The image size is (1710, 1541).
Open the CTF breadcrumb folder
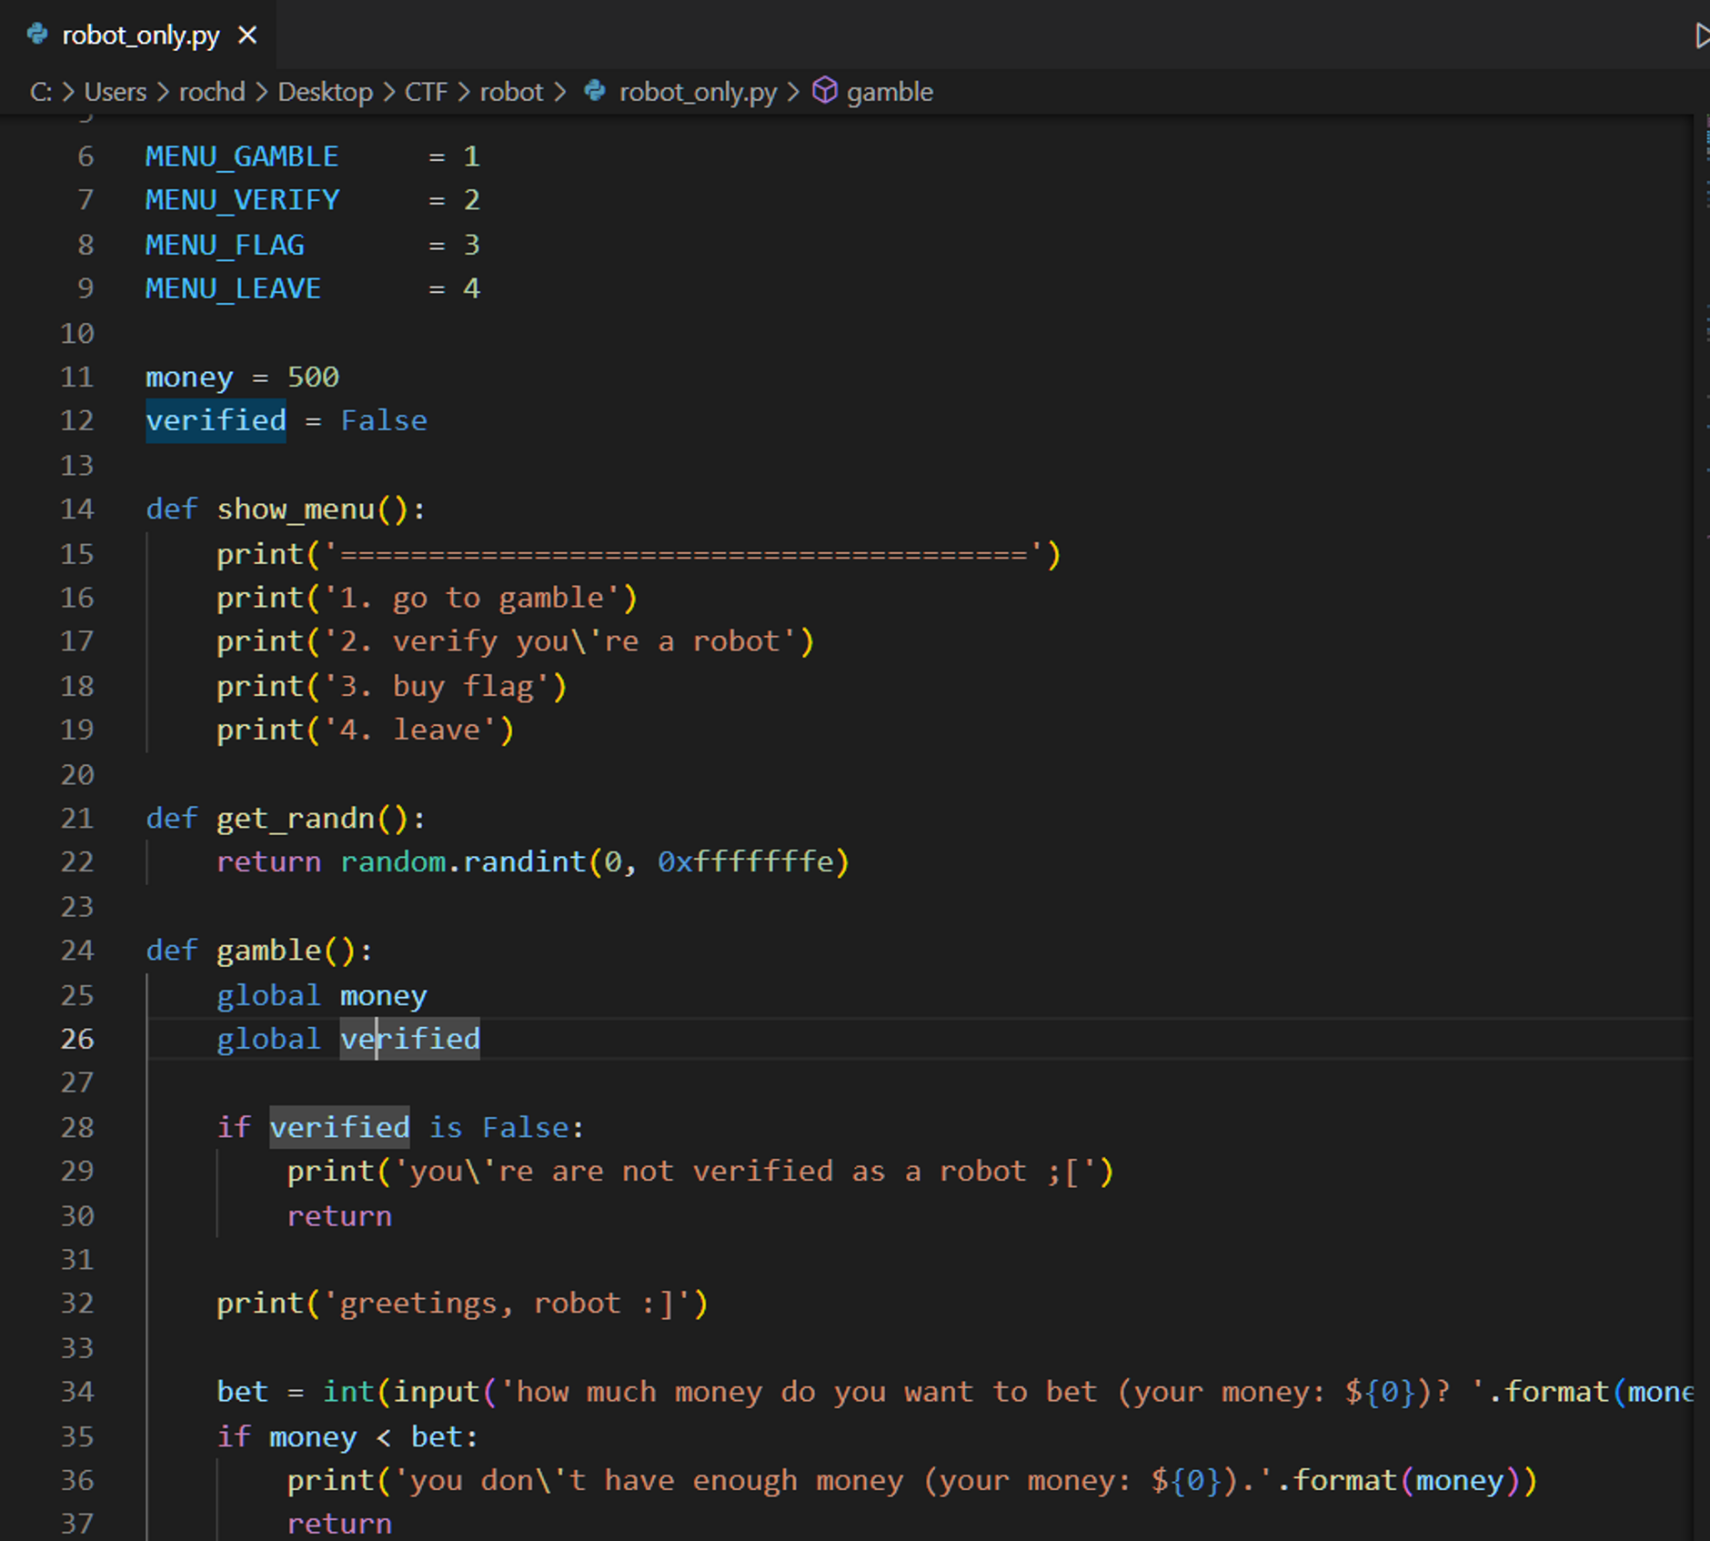coord(426,92)
